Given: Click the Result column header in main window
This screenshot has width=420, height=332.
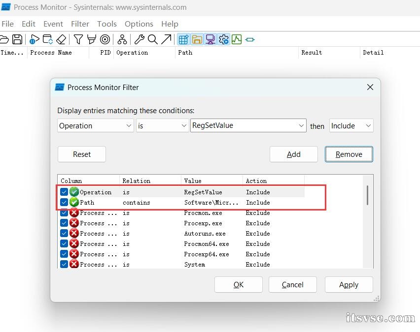Looking at the screenshot, I should point(329,53).
